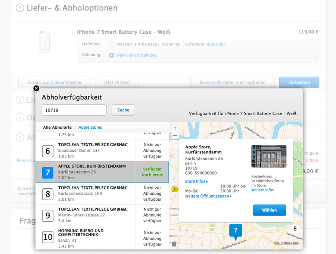Select Apple Store, Kurfürstendamm row
This screenshot has height=254, width=336.
pos(102,172)
